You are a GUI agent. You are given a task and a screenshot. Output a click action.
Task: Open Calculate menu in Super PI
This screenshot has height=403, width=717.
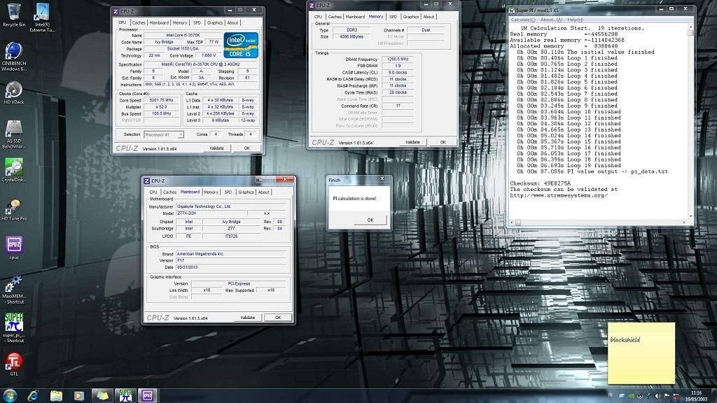point(522,20)
